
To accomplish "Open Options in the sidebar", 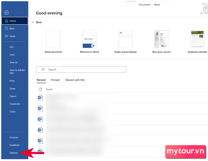I will pos(14,153).
